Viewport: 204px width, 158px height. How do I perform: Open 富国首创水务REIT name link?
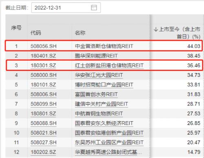pos(96,94)
